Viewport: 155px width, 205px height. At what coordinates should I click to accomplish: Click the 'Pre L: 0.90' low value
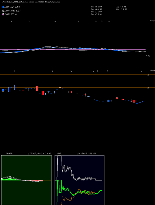[x=96, y=12]
